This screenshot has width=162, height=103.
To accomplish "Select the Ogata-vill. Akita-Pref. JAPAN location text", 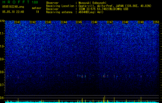I will click(x=115, y=6).
